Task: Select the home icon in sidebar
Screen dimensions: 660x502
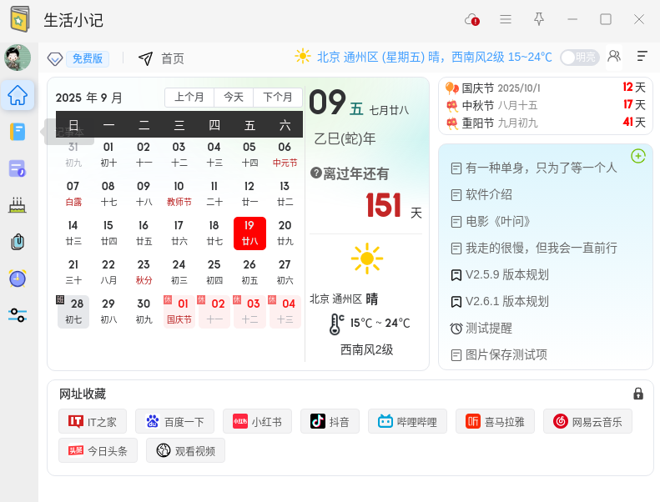Action: pyautogui.click(x=18, y=95)
